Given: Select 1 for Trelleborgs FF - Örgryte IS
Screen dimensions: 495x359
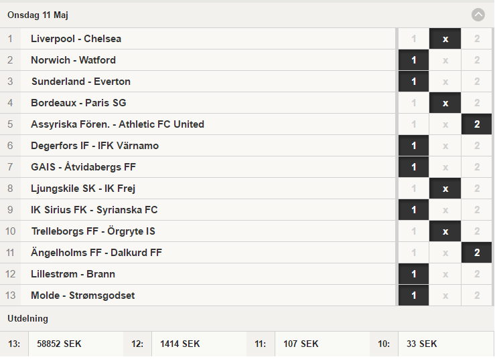Looking at the screenshot, I should (x=413, y=231).
